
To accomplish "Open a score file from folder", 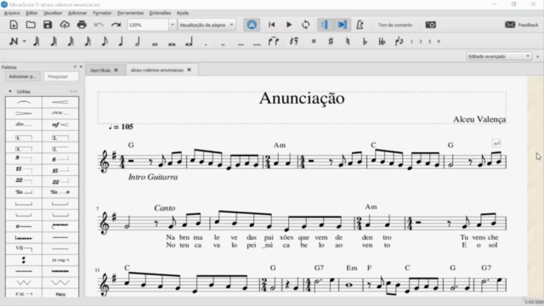I will [x=31, y=25].
